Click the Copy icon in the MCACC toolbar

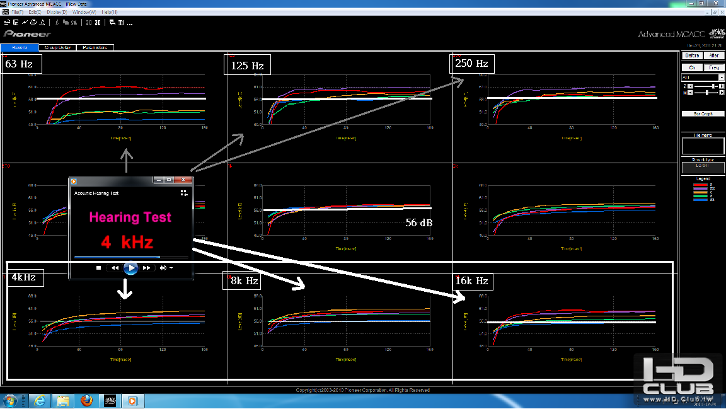66,23
